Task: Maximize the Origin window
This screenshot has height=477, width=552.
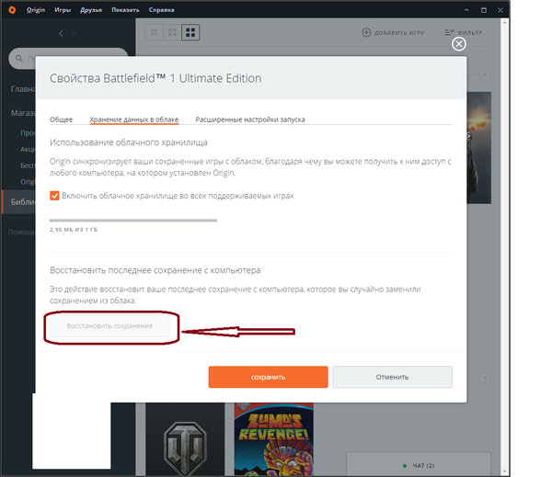Action: coord(484,10)
